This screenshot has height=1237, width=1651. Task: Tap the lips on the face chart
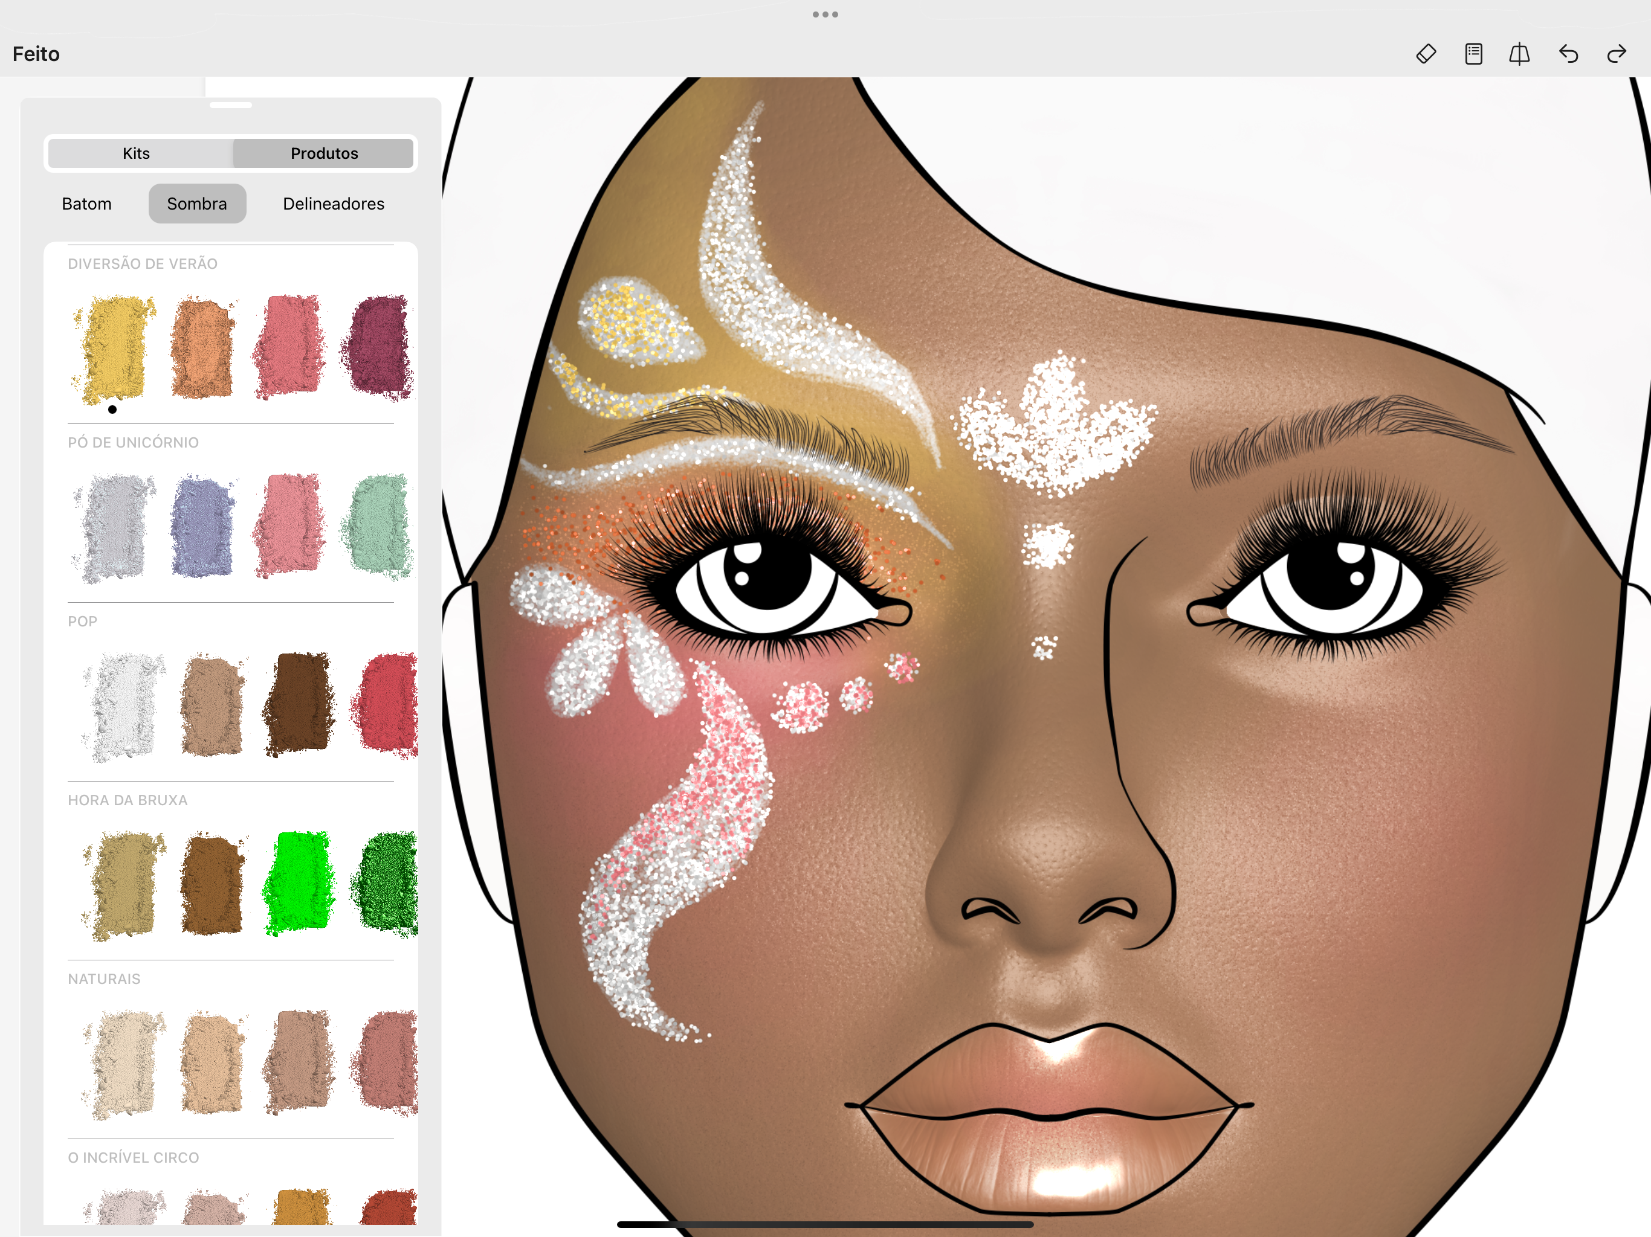[1048, 1119]
